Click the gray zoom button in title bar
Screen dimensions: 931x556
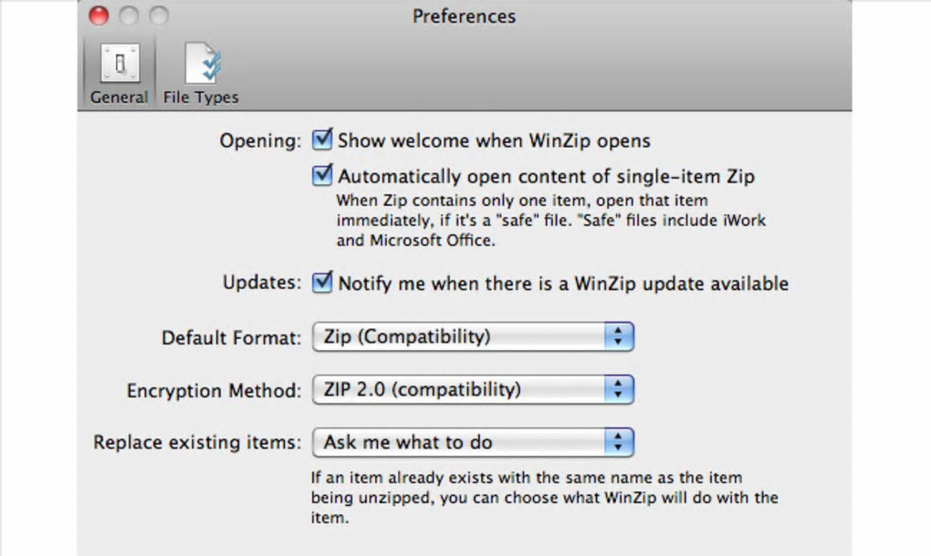point(159,15)
